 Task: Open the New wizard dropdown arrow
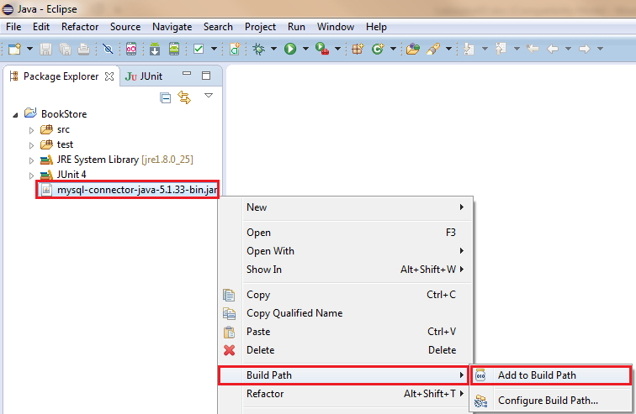pyautogui.click(x=29, y=49)
